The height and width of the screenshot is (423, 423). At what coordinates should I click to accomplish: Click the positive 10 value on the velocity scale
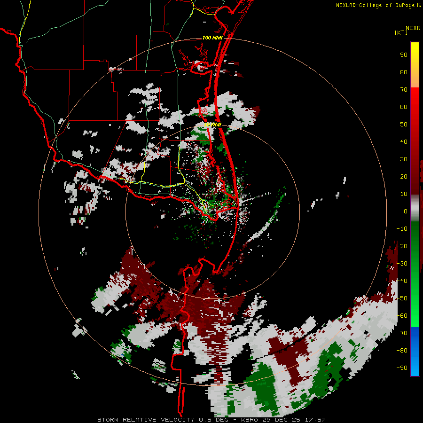[x=404, y=194]
